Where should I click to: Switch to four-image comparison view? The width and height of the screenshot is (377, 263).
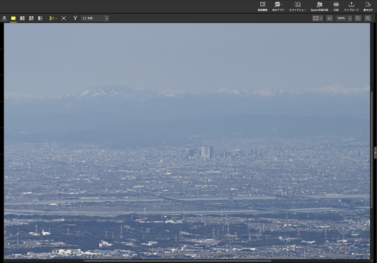[x=31, y=18]
